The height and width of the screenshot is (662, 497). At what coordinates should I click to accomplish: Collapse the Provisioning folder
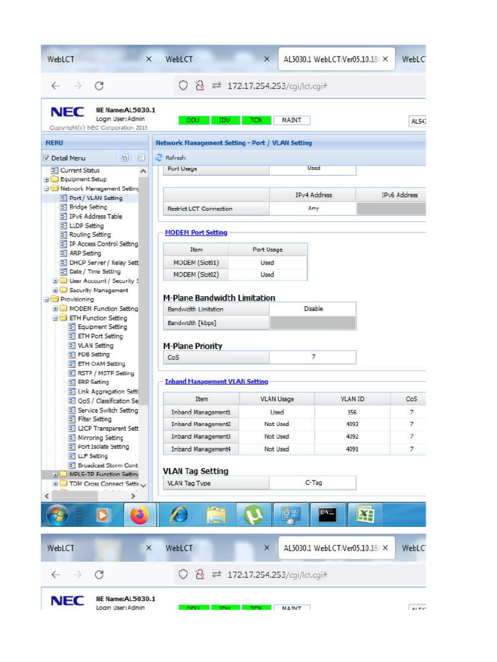pyautogui.click(x=46, y=299)
